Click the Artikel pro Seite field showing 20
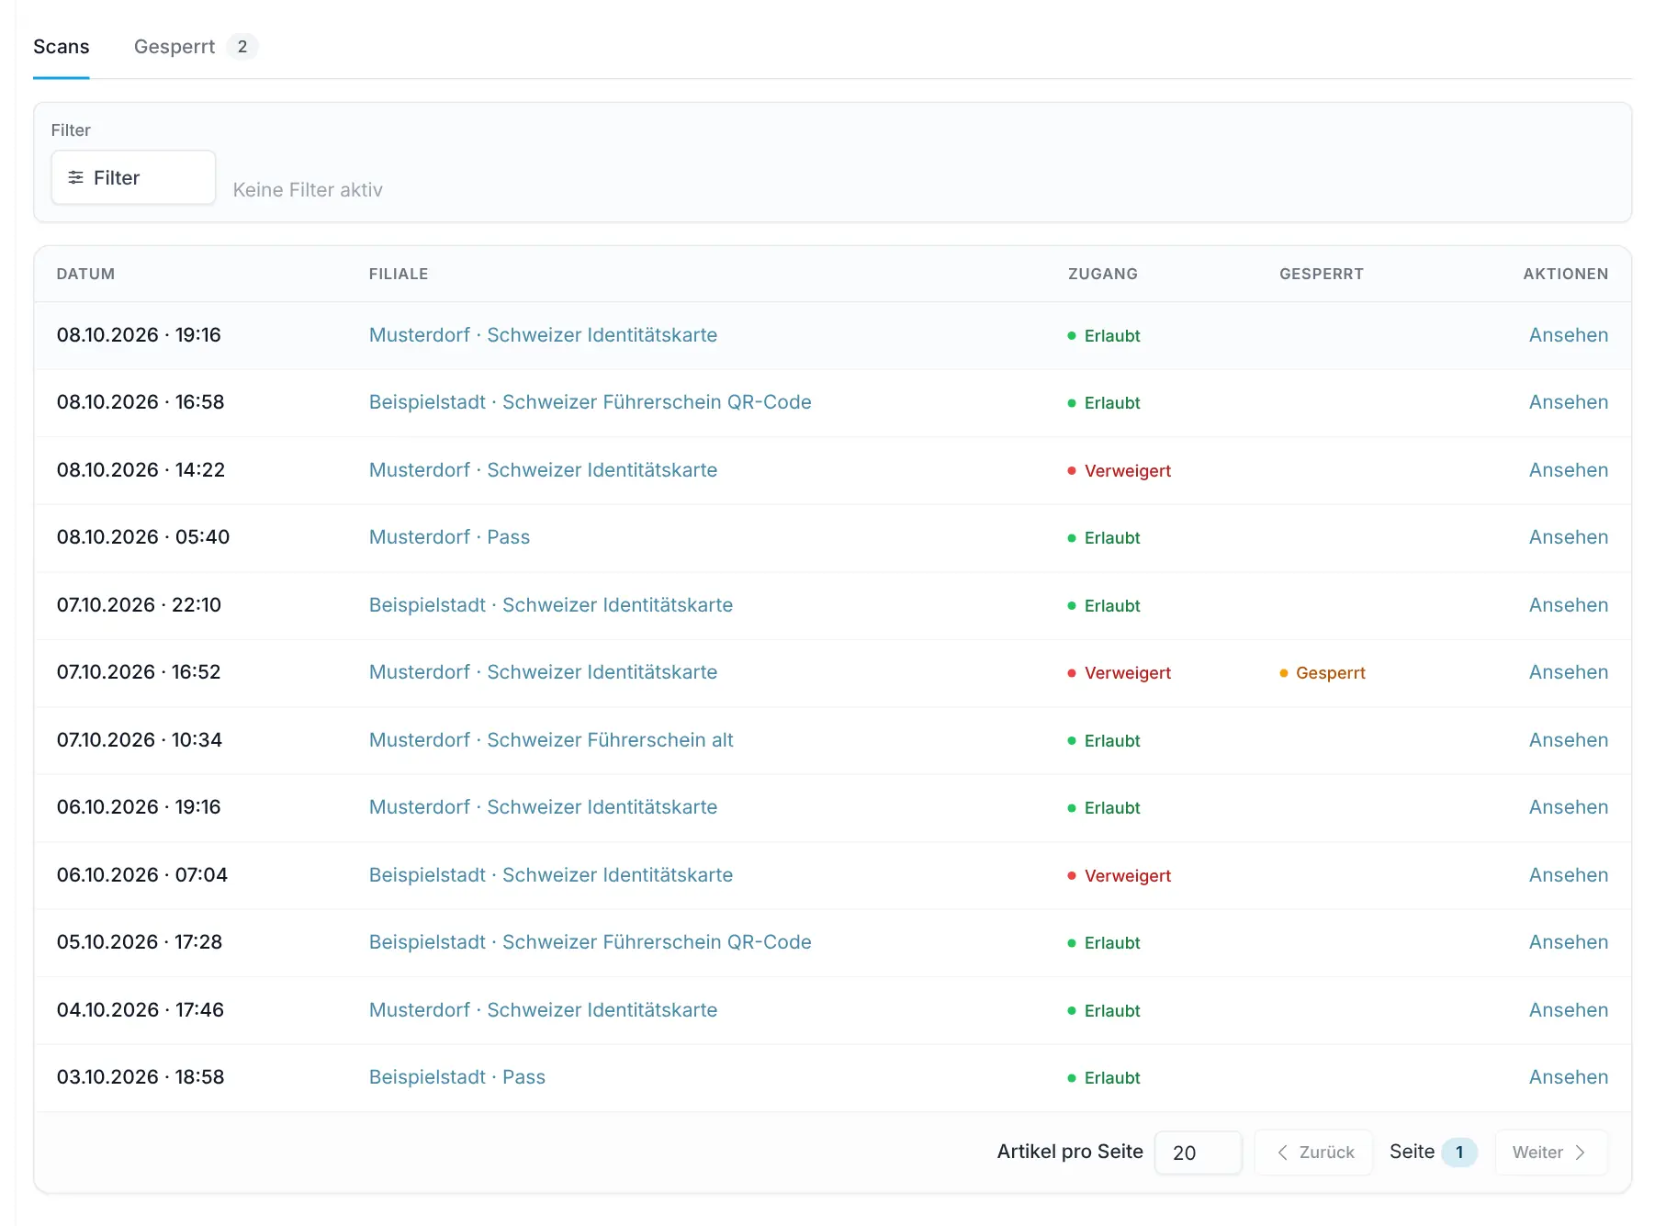1666x1226 pixels. coord(1198,1153)
